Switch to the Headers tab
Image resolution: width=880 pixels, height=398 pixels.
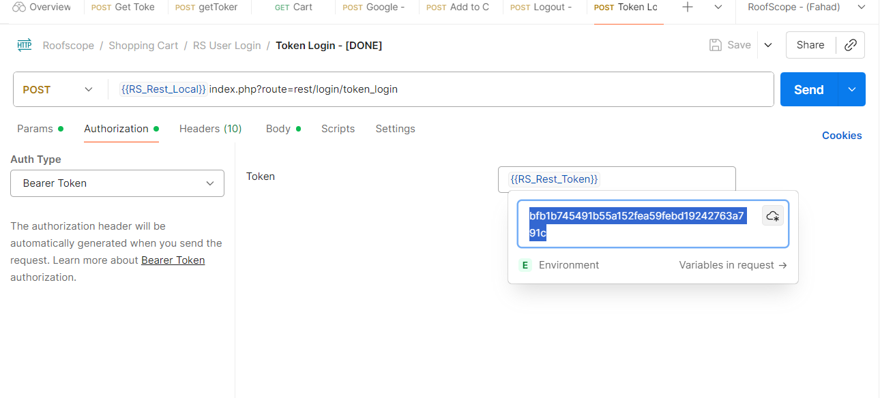click(x=210, y=129)
